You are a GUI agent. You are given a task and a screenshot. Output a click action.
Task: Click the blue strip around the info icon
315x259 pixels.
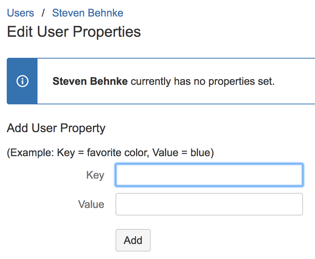point(22,81)
